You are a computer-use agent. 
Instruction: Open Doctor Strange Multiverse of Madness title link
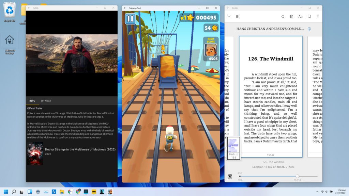(80, 149)
